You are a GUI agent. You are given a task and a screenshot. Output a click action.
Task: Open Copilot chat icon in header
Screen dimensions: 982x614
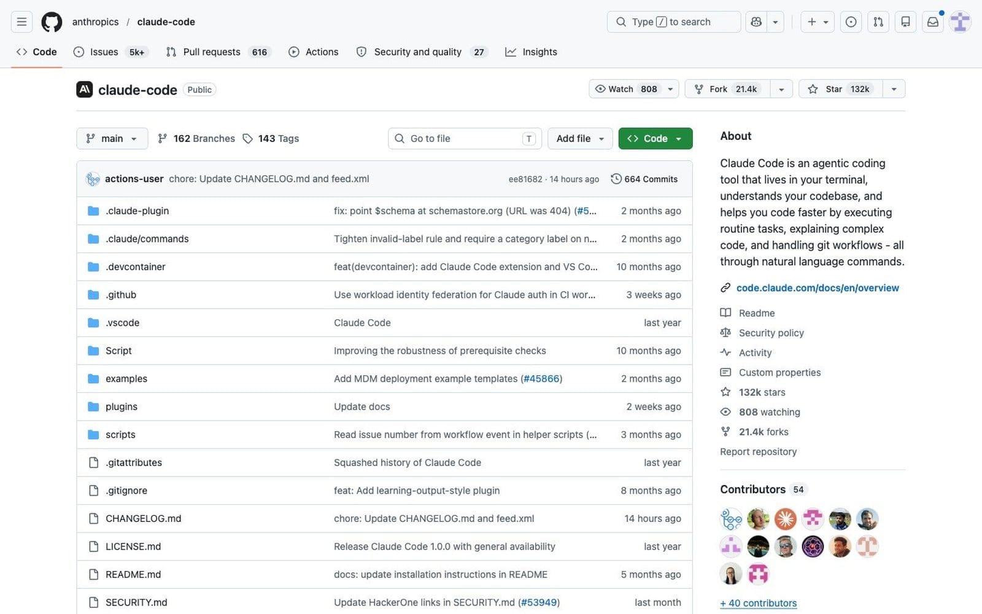(756, 22)
